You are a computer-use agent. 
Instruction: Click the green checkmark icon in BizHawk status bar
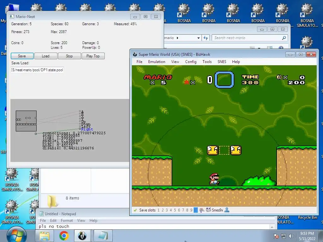pos(135,210)
